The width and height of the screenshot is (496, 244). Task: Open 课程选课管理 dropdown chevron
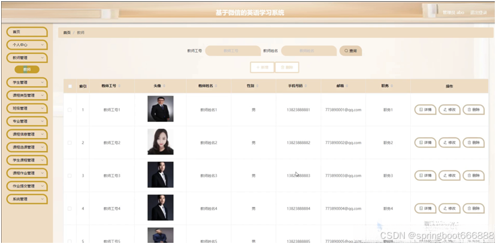point(42,147)
